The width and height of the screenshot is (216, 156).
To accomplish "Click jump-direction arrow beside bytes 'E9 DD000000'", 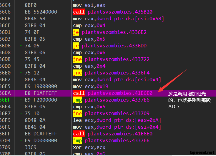I will 21,140.
